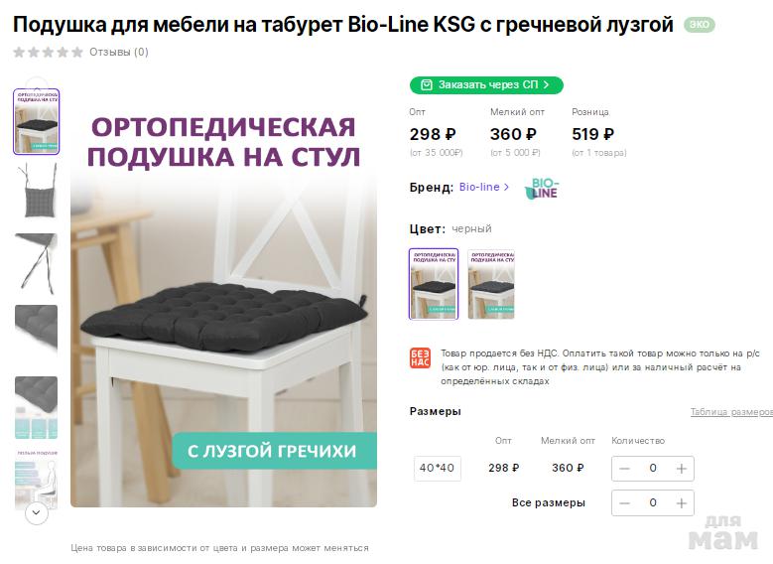The width and height of the screenshot is (773, 564).
Task: Click plus on Все размеры counter
Action: pos(682,502)
